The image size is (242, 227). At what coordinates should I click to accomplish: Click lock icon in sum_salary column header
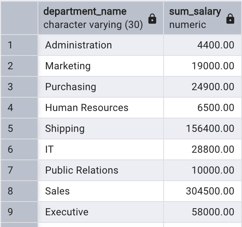coord(230,19)
